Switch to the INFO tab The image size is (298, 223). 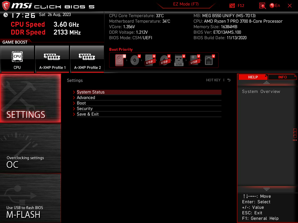[x=282, y=77]
